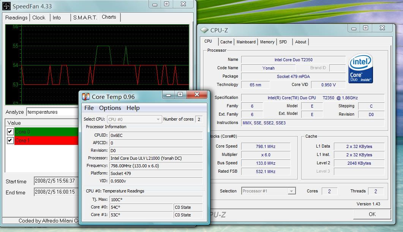Screen dimensions: 403x232
Task: Click the Stepping value 'C'
Action: click(371, 106)
